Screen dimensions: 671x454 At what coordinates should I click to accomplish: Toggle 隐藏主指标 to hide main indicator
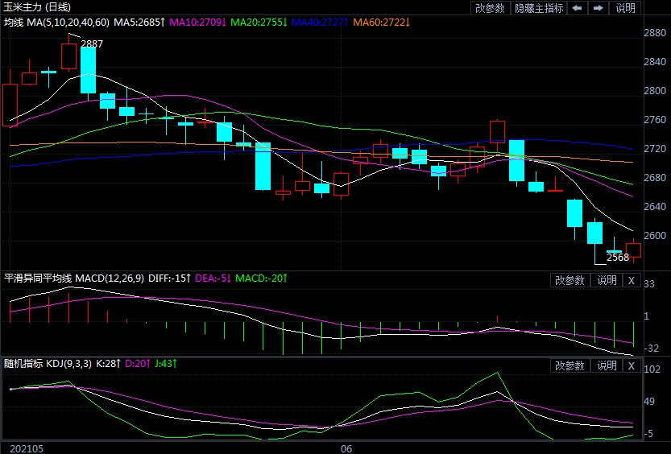[538, 8]
